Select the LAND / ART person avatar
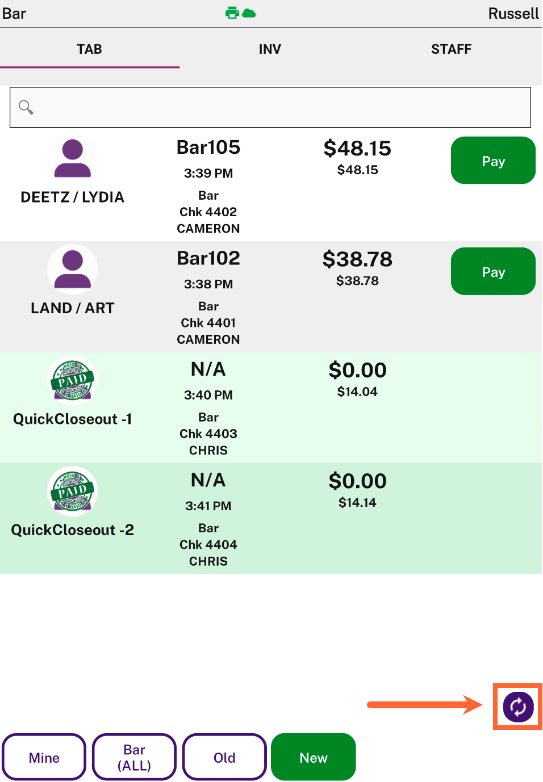The height and width of the screenshot is (782, 543). click(72, 269)
